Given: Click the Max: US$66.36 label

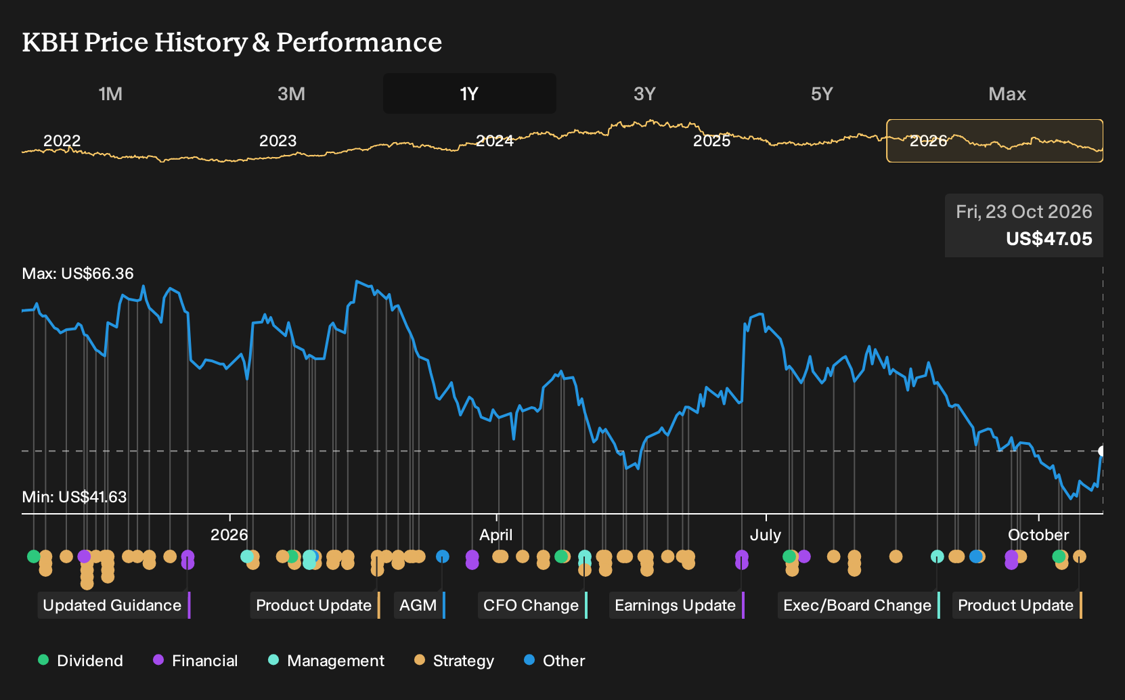Looking at the screenshot, I should tap(78, 274).
